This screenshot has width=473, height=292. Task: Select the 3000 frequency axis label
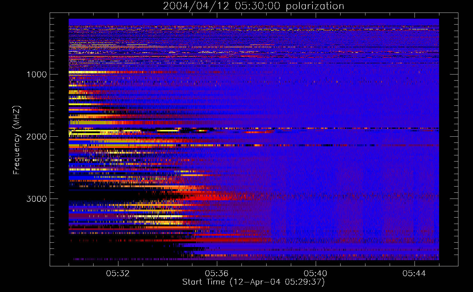coord(37,199)
